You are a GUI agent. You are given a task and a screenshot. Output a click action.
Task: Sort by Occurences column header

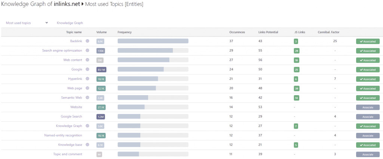[x=237, y=32]
